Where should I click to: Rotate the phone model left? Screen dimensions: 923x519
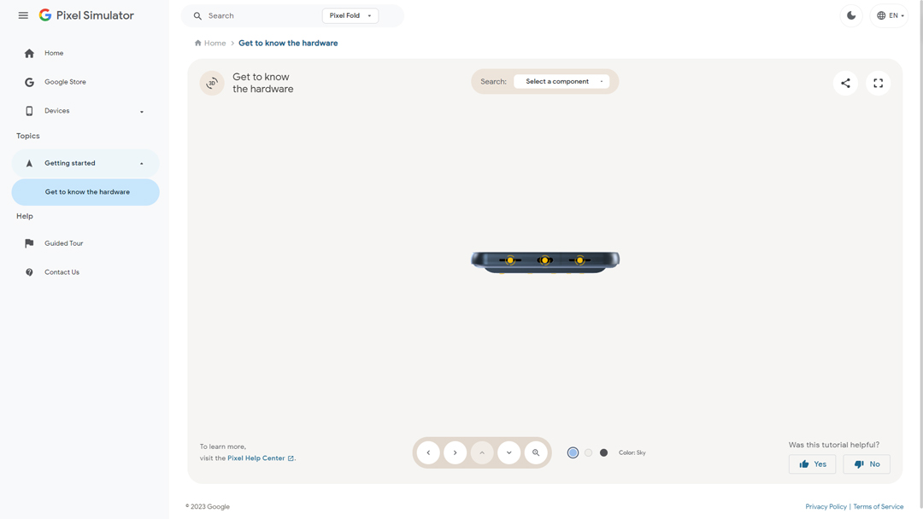click(x=428, y=452)
